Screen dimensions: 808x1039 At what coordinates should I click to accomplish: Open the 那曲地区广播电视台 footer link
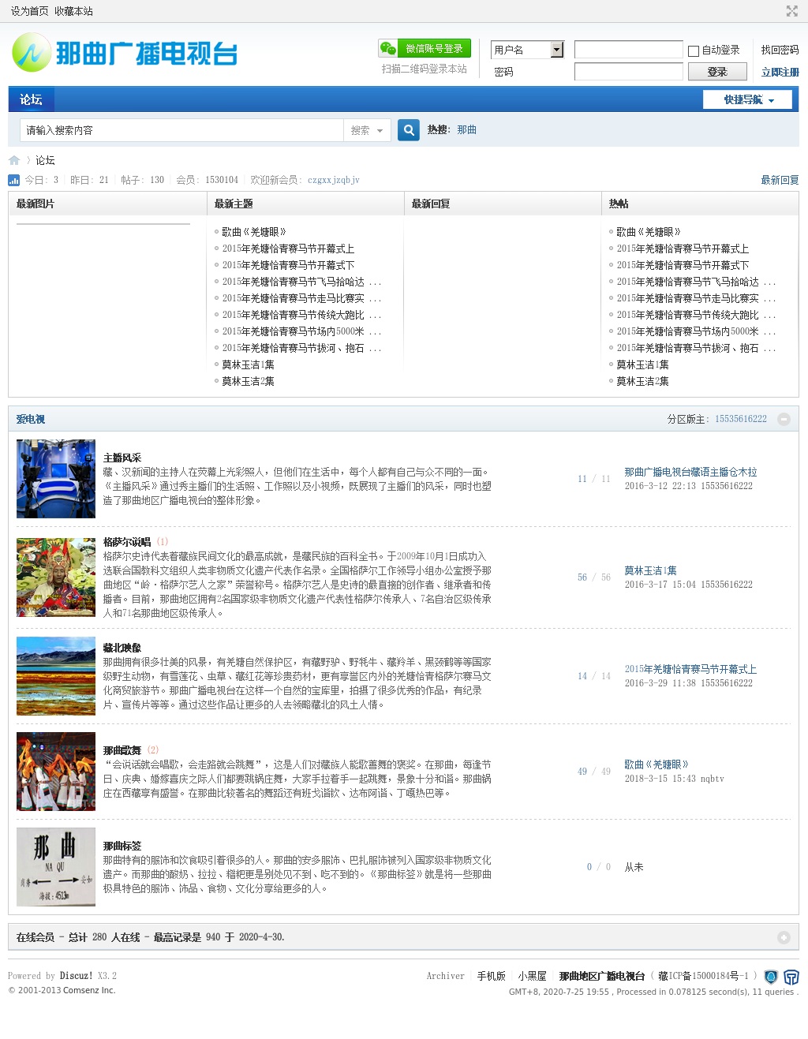click(602, 976)
